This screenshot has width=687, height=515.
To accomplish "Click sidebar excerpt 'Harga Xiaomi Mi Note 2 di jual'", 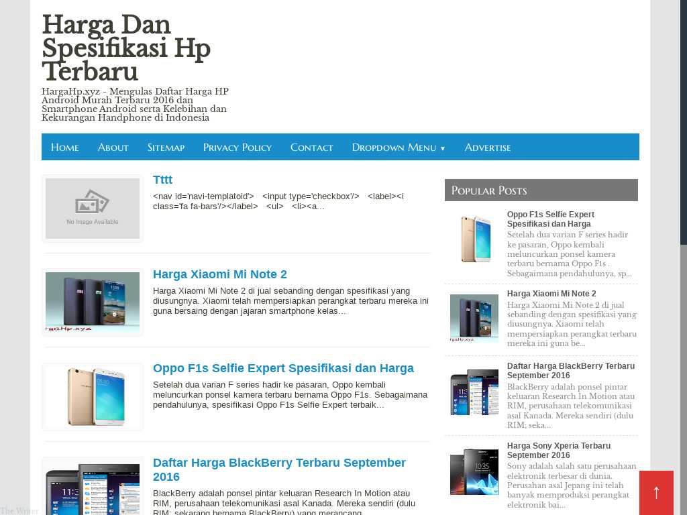I will tap(572, 324).
